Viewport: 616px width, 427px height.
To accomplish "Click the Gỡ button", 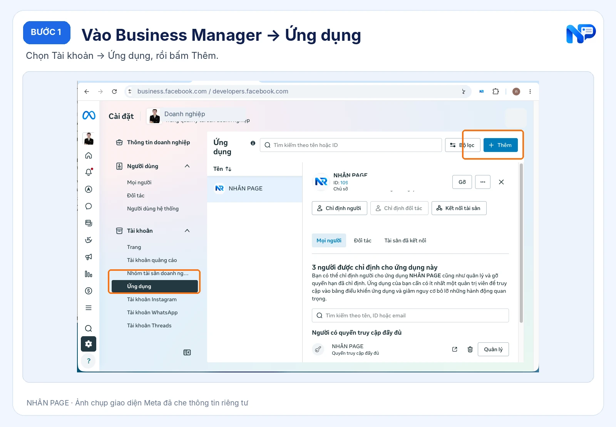I will [462, 182].
